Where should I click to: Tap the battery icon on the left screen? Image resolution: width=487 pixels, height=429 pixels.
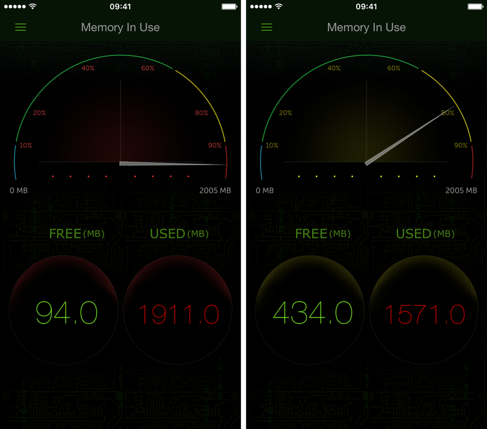tap(229, 7)
